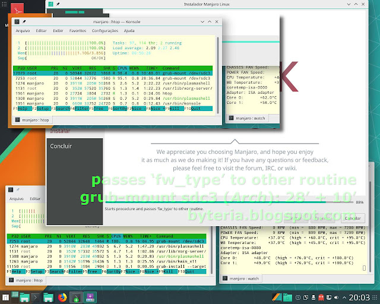This screenshot has height=304, width=380.
Task: Click F4 Filter in top htop window
Action: pos(80,109)
